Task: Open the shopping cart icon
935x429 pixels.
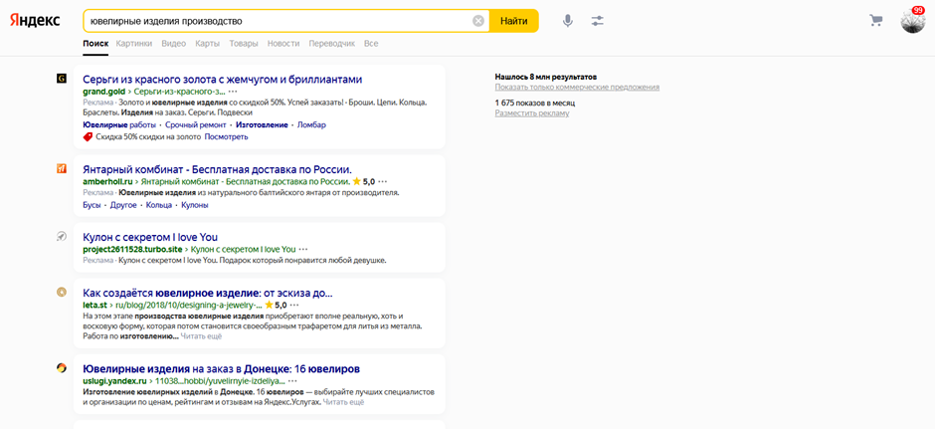Action: click(875, 21)
